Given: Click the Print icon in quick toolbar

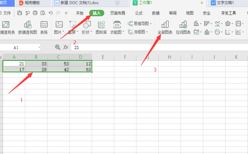Looking at the screenshot, I should [35, 13].
